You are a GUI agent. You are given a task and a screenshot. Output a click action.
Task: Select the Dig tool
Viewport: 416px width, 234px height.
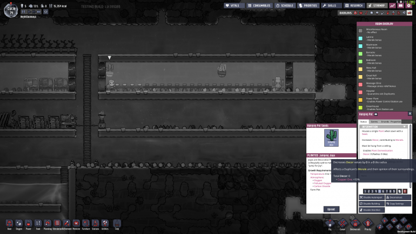tap(330, 223)
